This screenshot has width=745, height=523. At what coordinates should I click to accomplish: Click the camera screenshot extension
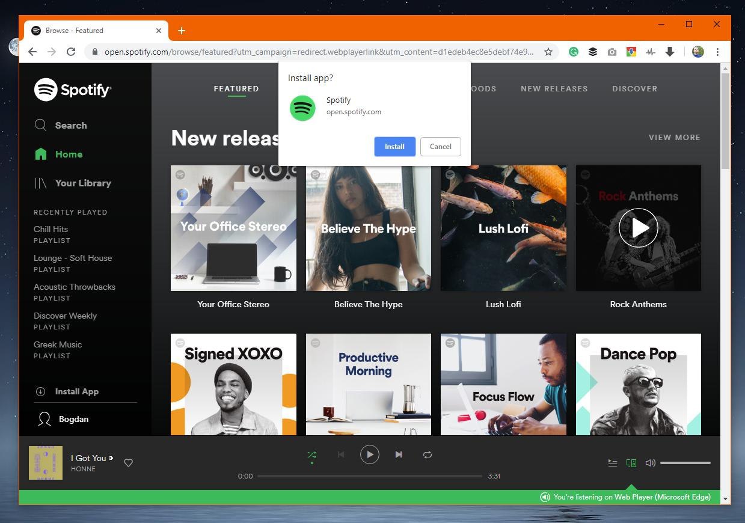(612, 52)
